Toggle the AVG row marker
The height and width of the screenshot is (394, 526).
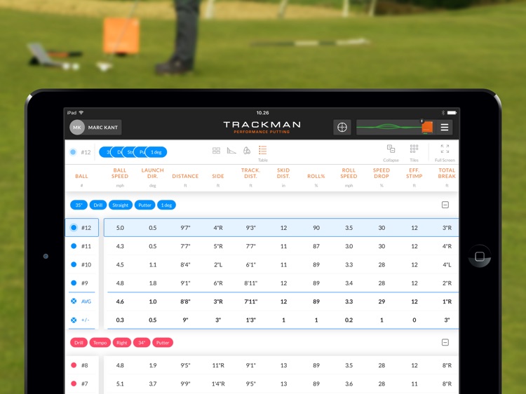click(x=74, y=301)
